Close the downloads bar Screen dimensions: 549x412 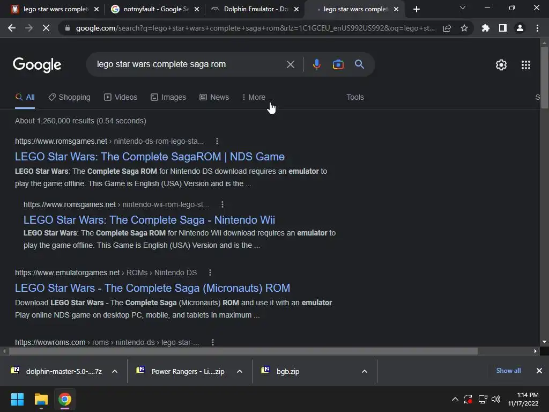coord(539,371)
